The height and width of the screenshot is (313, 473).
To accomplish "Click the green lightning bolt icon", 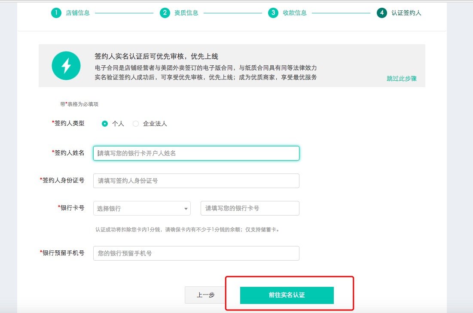I will click(x=66, y=66).
